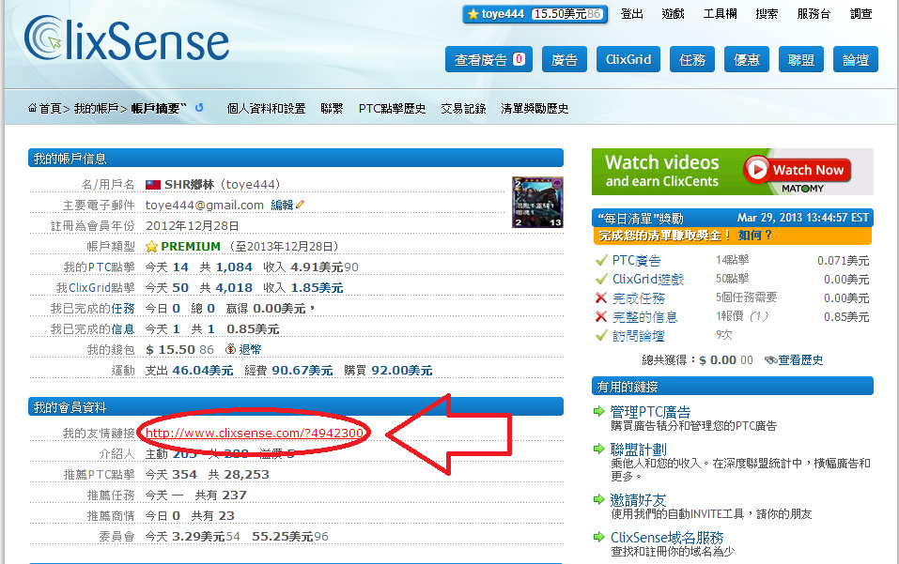Open PTC廣告 checklist link

(x=636, y=261)
